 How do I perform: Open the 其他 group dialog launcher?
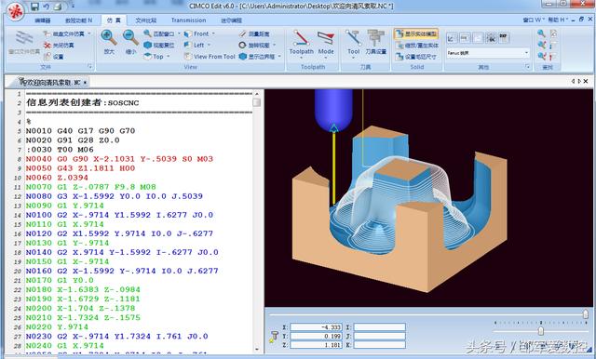[x=528, y=66]
